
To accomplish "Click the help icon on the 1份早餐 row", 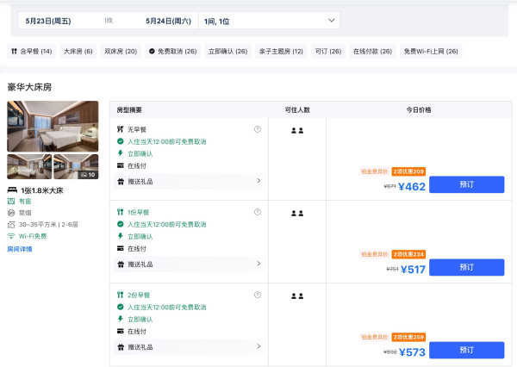I will 258,212.
